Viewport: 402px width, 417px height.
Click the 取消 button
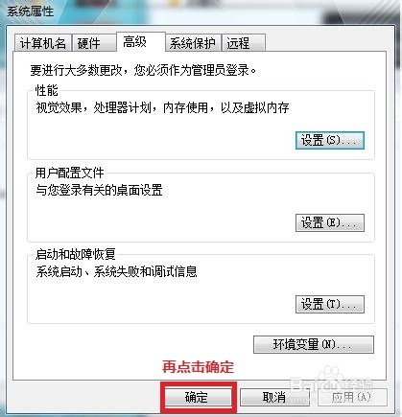coord(274,397)
